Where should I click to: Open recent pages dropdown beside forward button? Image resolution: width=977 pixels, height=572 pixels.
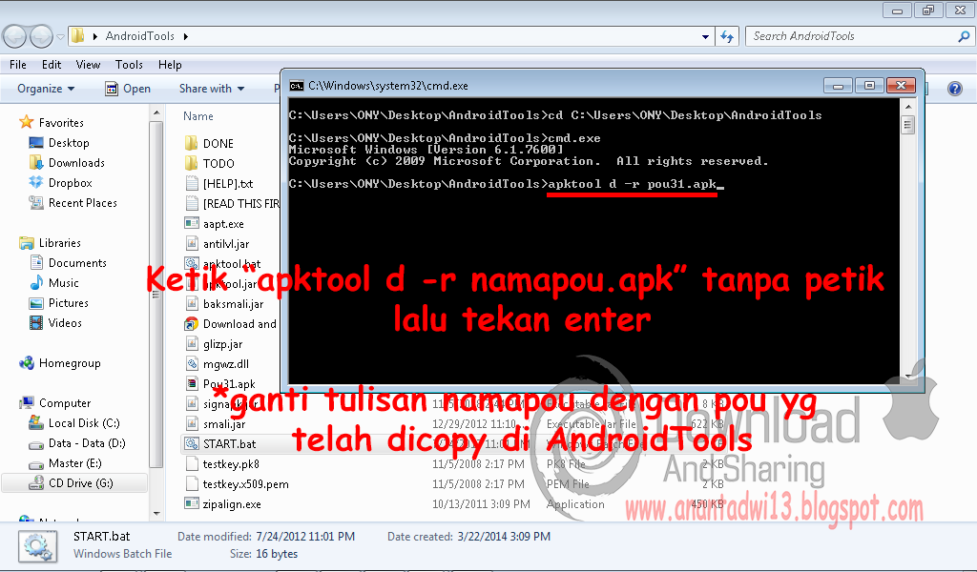[x=60, y=37]
